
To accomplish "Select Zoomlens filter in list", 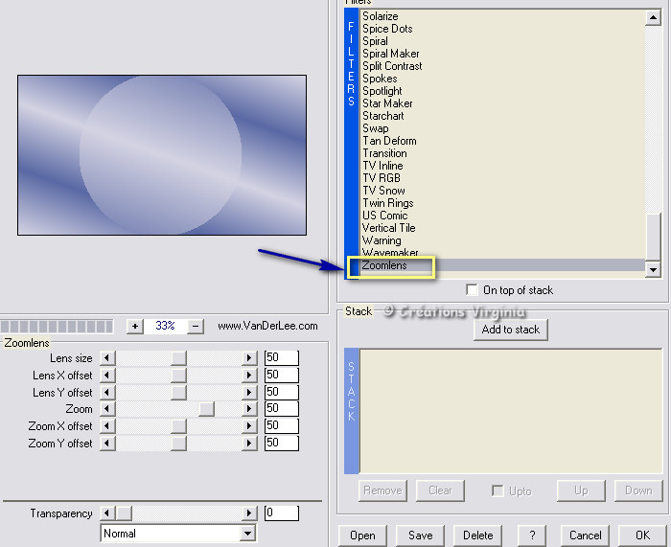I will pos(384,265).
